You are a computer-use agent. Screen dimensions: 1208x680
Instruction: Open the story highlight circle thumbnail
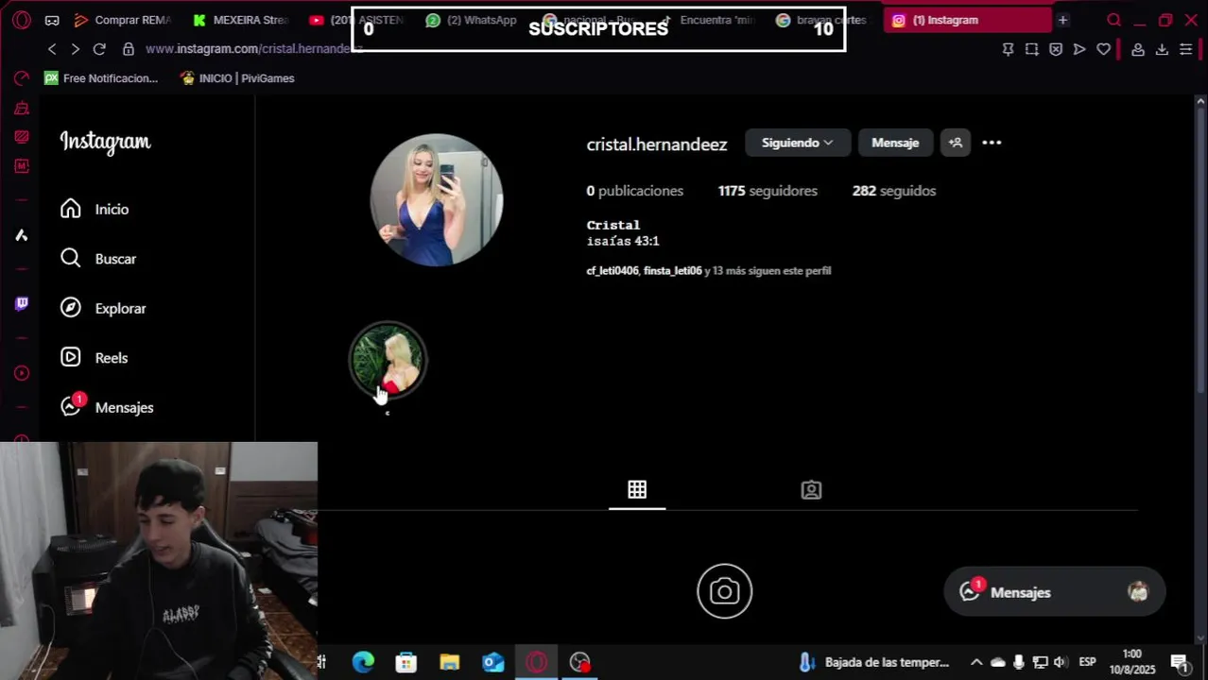click(x=388, y=360)
